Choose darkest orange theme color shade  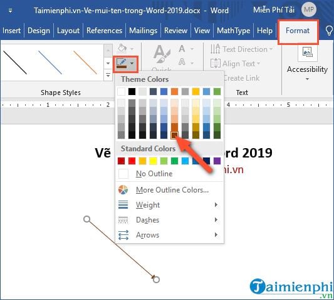click(174, 135)
